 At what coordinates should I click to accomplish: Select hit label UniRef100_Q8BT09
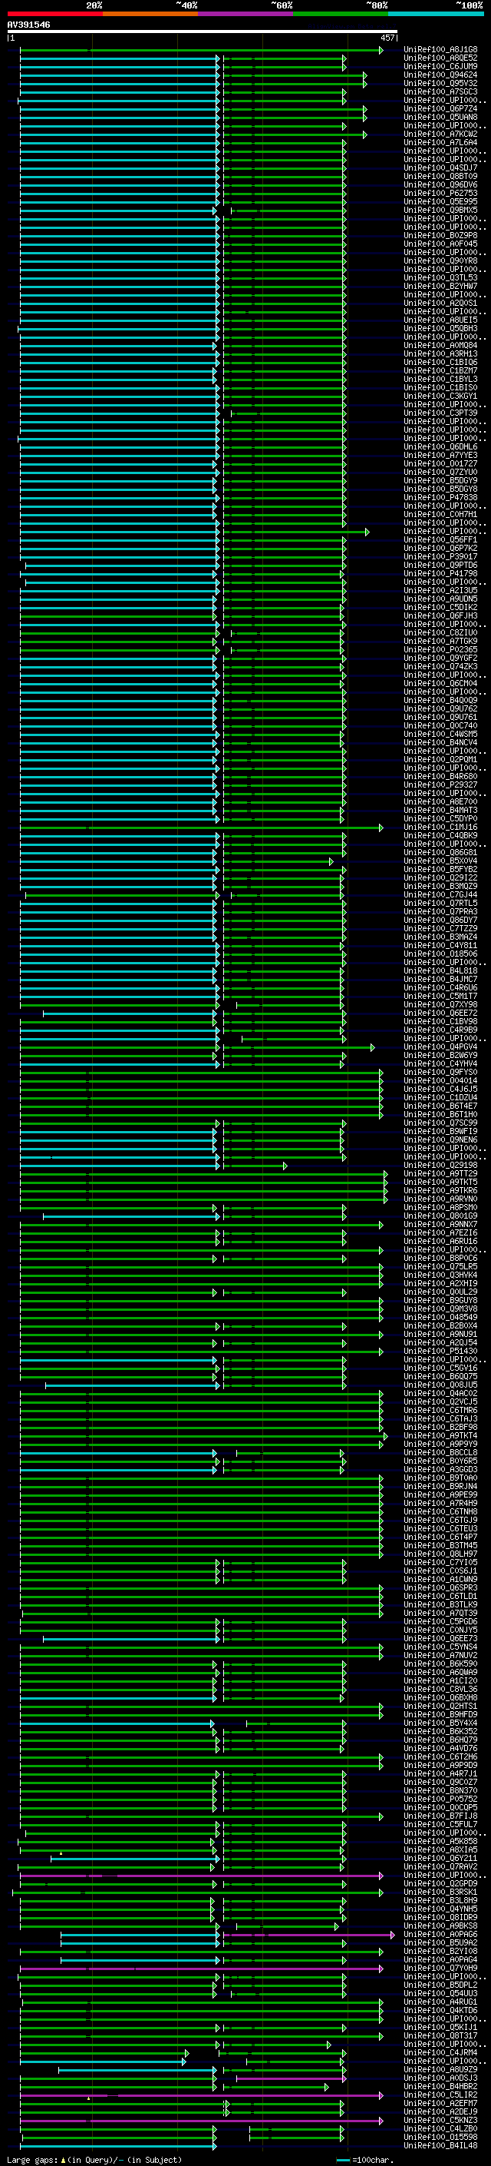tap(440, 176)
